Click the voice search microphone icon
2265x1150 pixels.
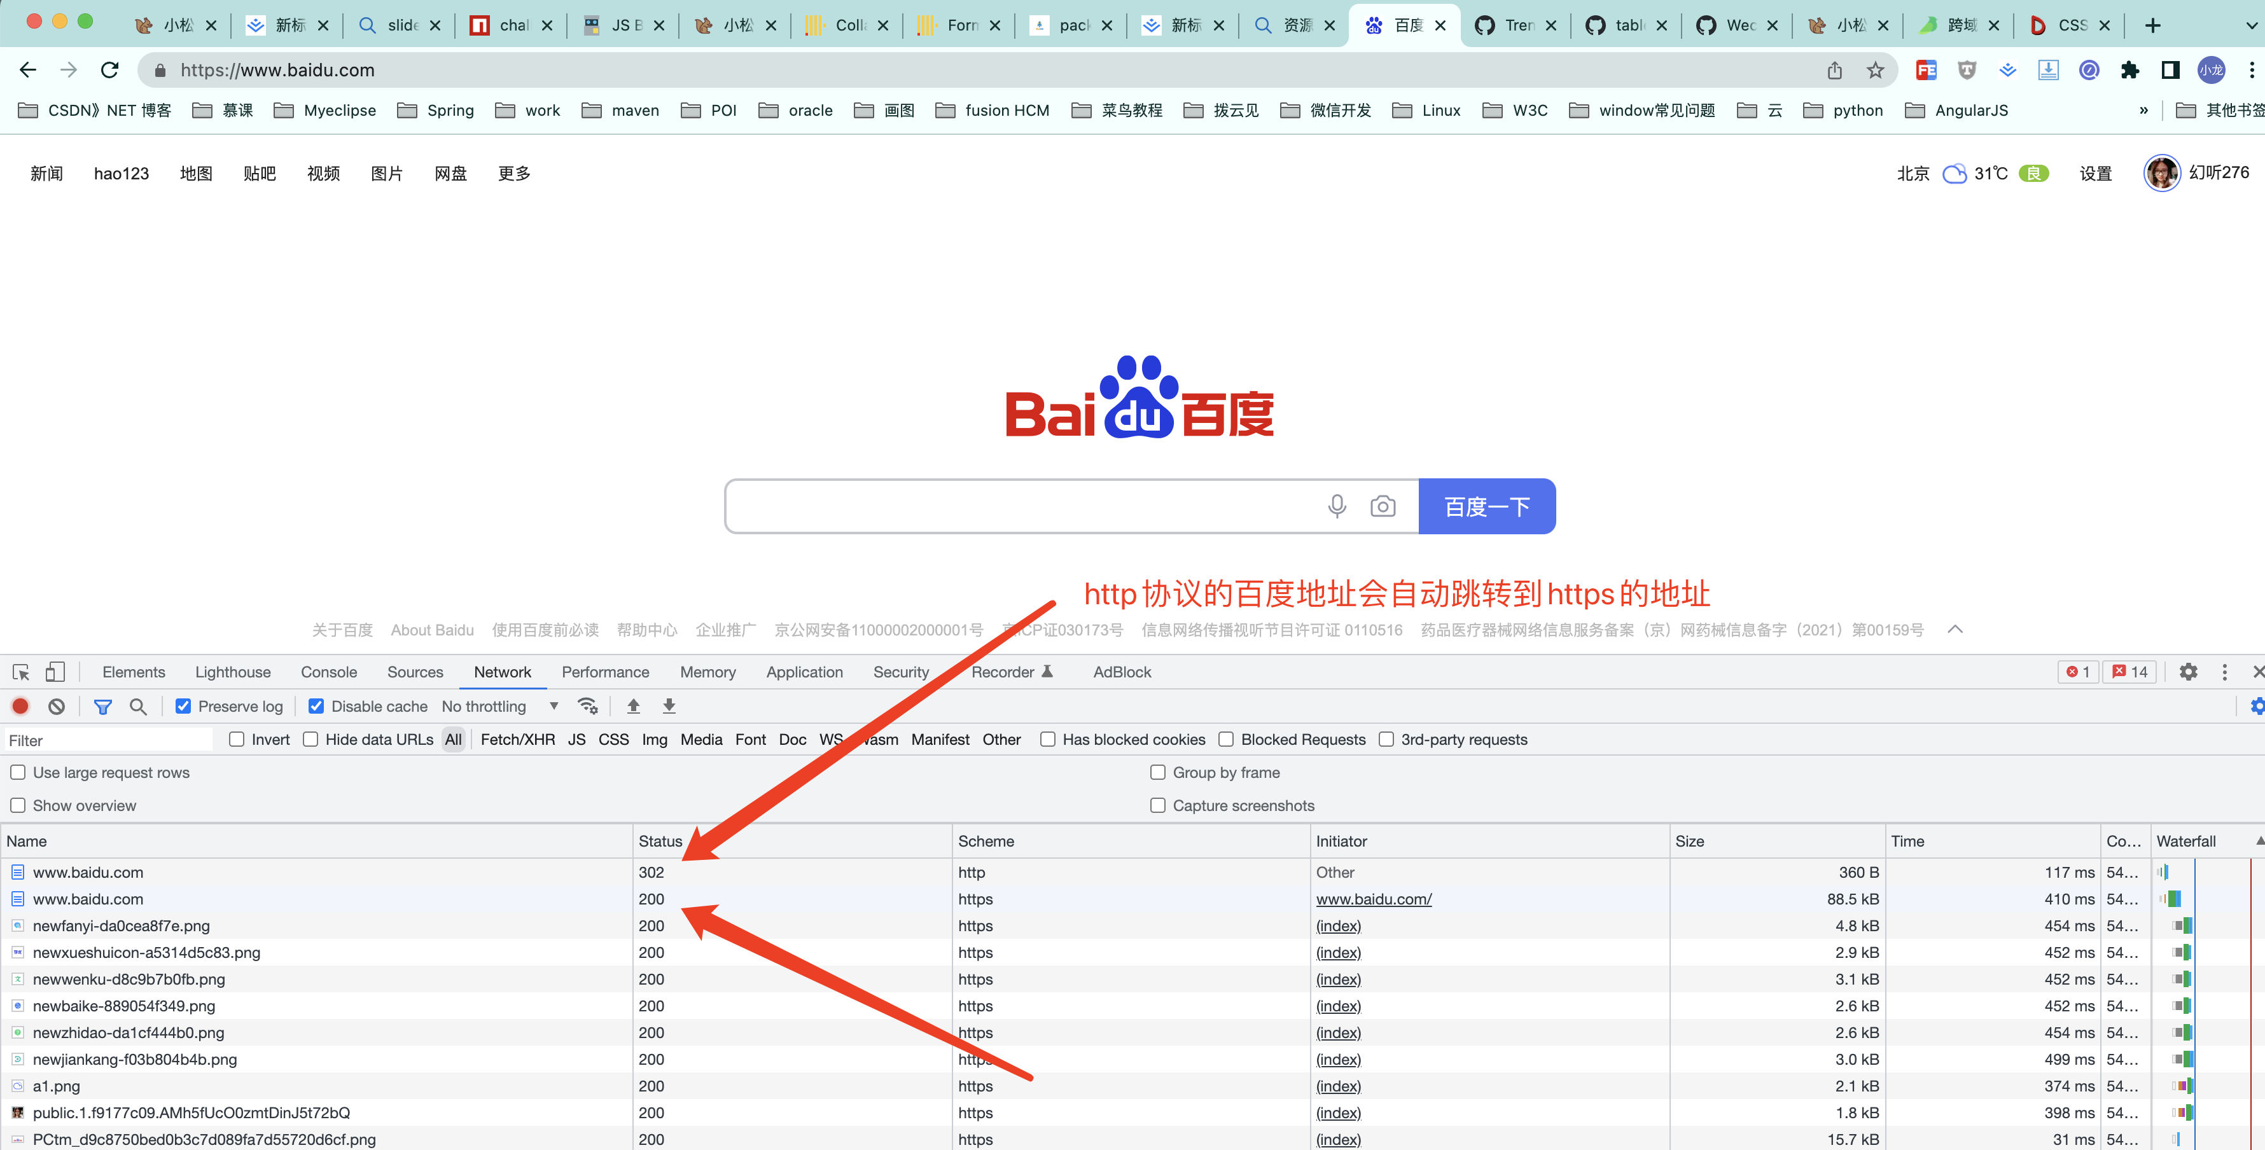(1337, 506)
